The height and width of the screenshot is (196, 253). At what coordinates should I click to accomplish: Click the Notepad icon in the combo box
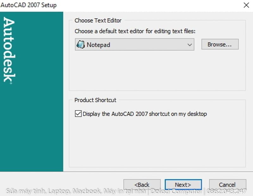click(81, 45)
